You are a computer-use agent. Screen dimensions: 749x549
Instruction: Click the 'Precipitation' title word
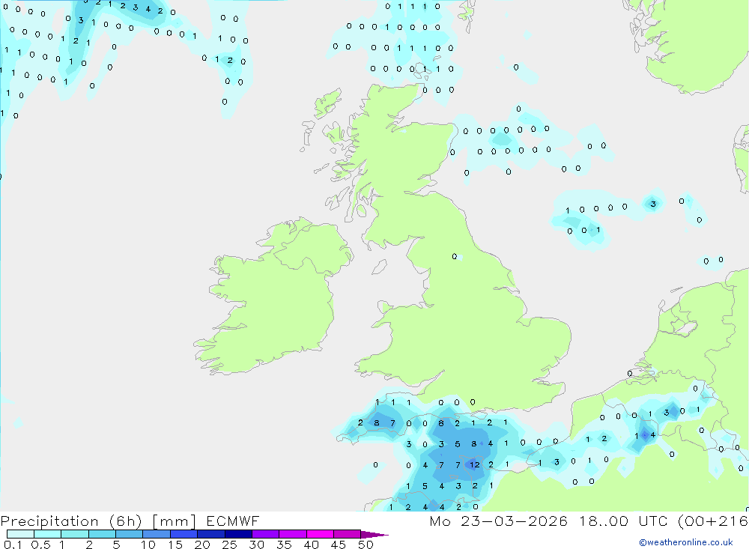pyautogui.click(x=49, y=521)
